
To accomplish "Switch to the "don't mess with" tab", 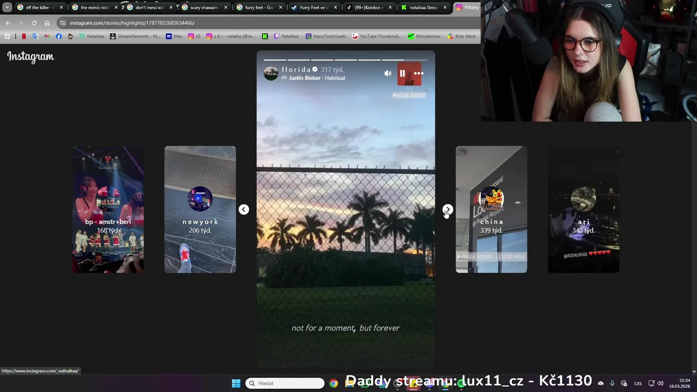I will click(x=150, y=8).
